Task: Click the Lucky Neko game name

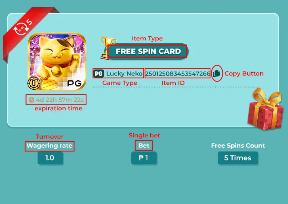Action: [x=124, y=74]
